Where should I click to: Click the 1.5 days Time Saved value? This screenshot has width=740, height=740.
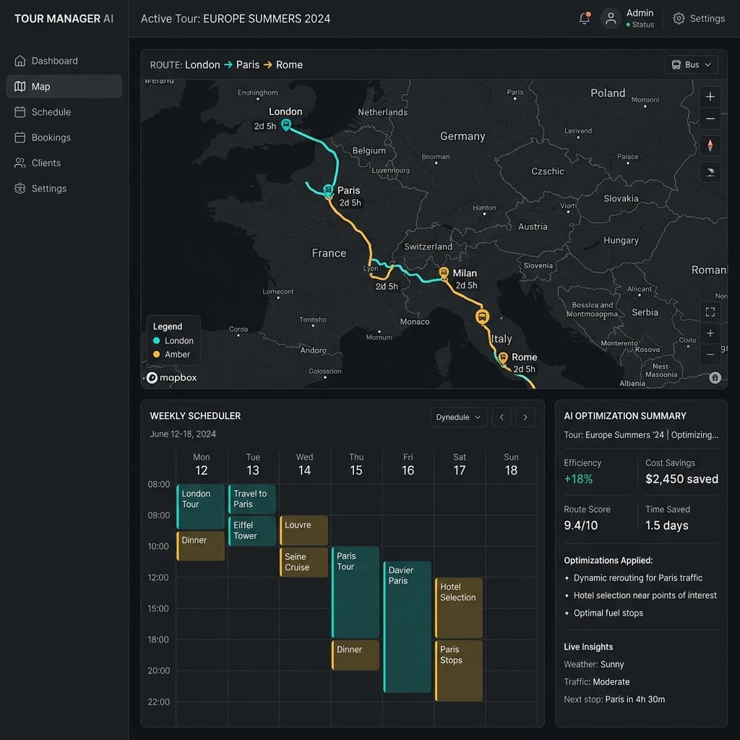pos(666,525)
